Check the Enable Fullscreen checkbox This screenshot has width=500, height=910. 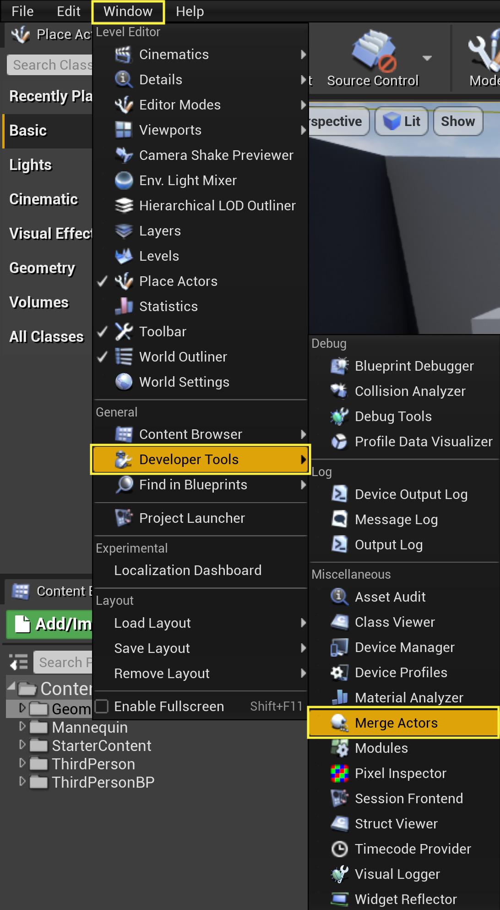[102, 706]
